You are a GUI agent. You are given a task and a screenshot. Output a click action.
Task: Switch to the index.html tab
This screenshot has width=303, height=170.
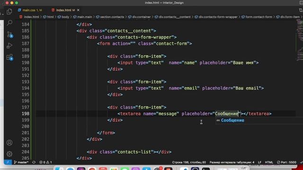point(63,10)
